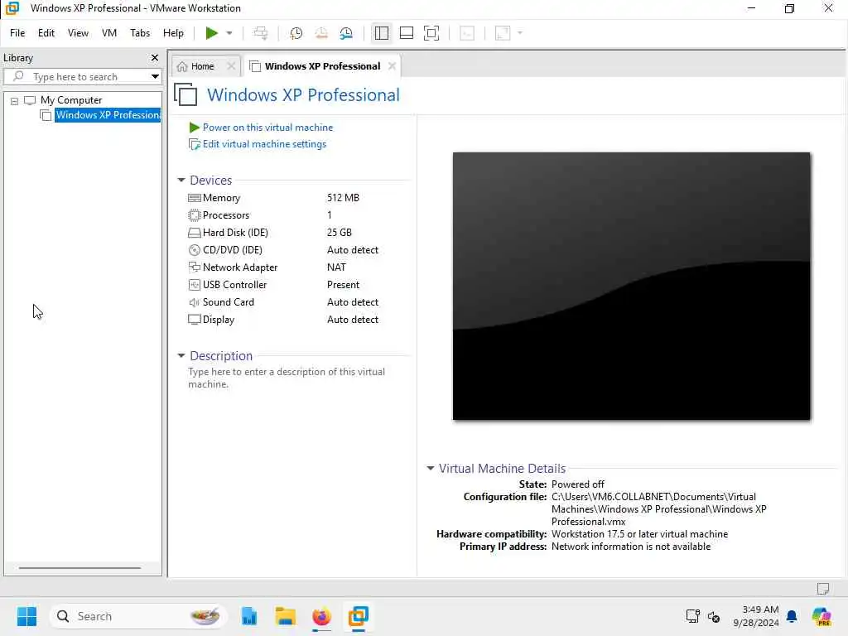Toggle the thumbnail bar view icon
Screen dimensions: 848x636
(x=406, y=33)
